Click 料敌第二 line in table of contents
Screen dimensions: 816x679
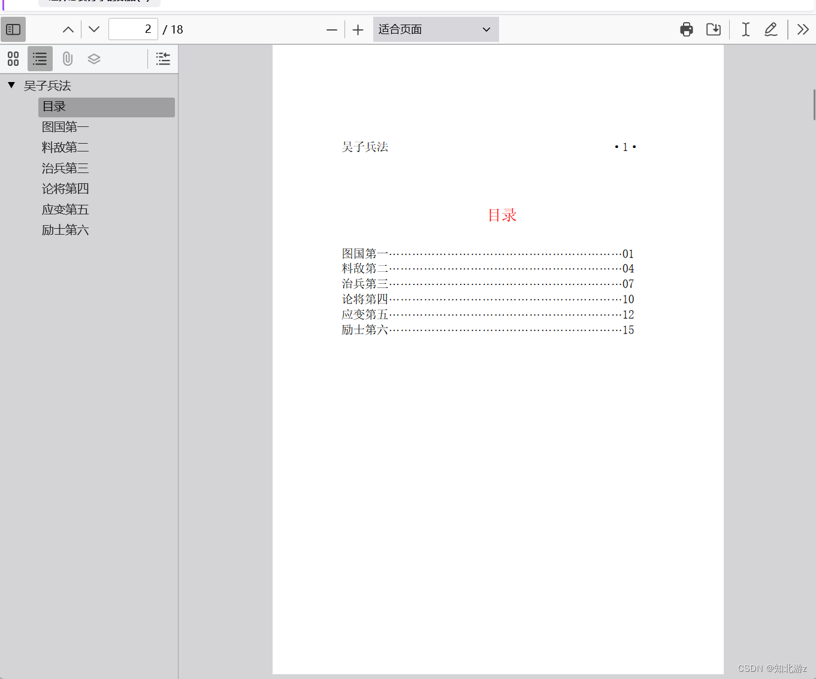(488, 268)
